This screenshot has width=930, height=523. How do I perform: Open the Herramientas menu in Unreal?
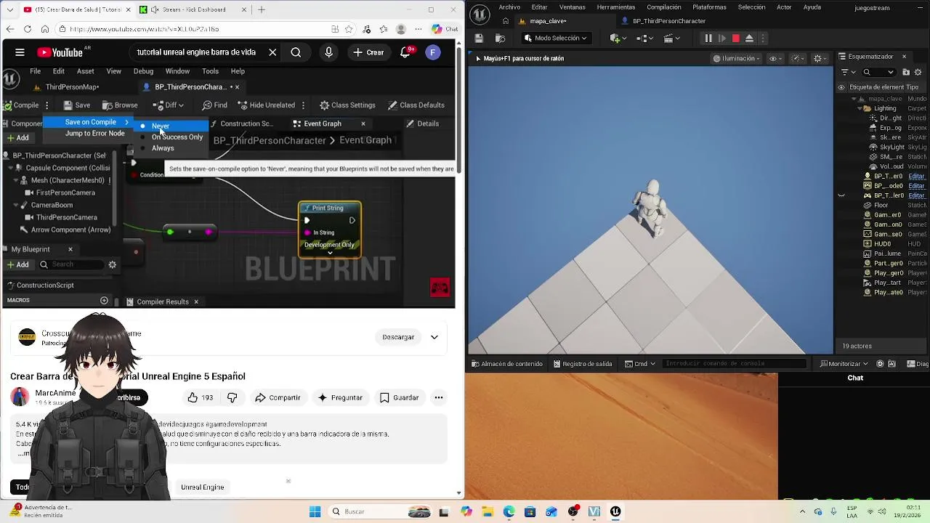(x=616, y=7)
